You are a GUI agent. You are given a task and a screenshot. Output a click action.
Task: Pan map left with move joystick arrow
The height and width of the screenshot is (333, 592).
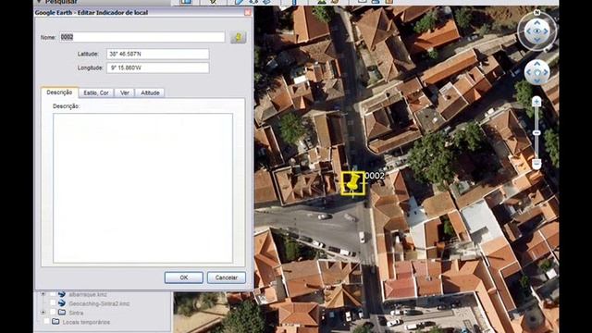pos(529,72)
